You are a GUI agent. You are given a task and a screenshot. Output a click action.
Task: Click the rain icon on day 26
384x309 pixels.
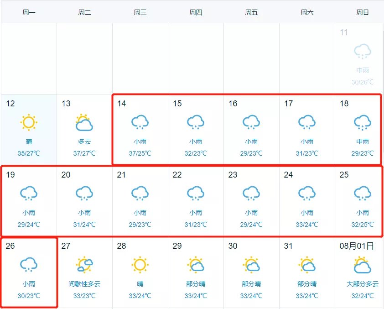point(29,265)
